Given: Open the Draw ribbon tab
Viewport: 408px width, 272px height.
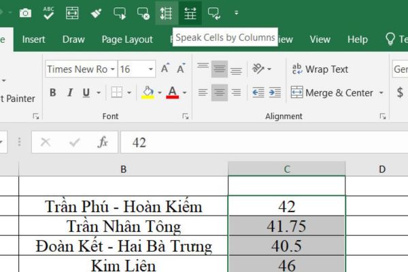Looking at the screenshot, I should 73,39.
